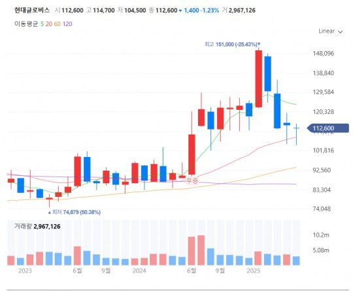Click the 거래량 volume label
The image size is (353, 291).
[x=23, y=226]
